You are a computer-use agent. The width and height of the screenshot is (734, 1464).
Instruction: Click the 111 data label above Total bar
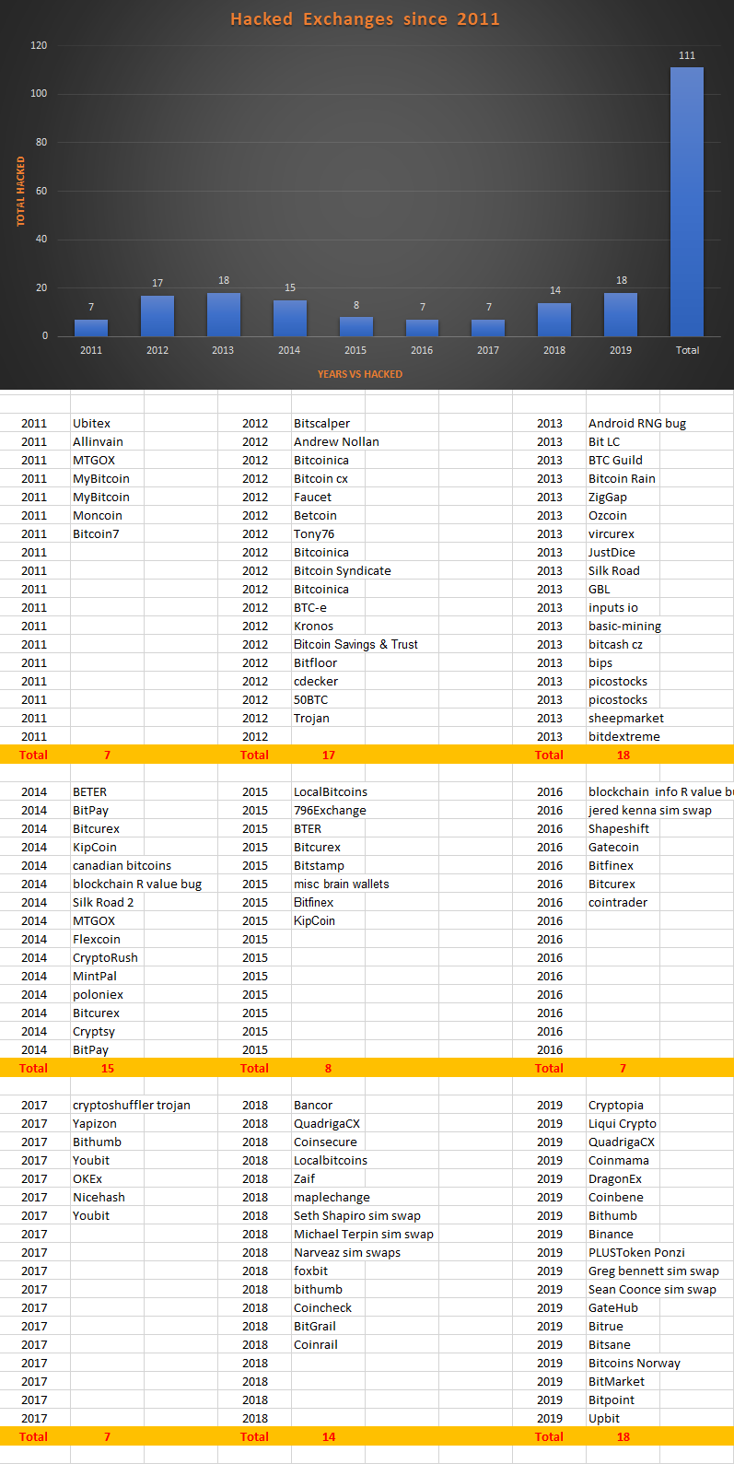point(687,55)
